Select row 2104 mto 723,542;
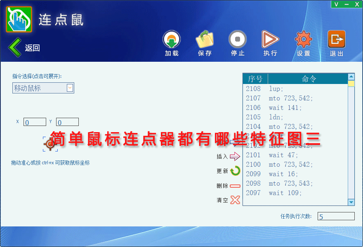The image size is (363, 247). coord(295,127)
